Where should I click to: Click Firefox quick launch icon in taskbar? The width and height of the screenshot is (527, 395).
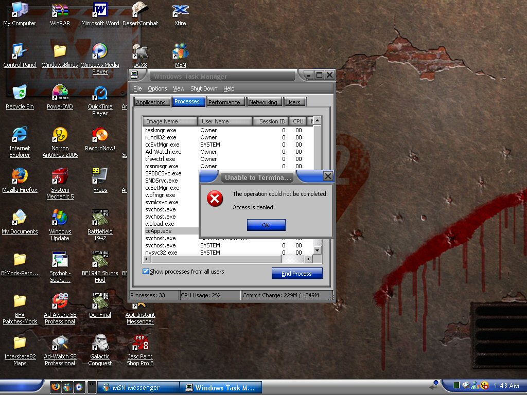pos(56,387)
